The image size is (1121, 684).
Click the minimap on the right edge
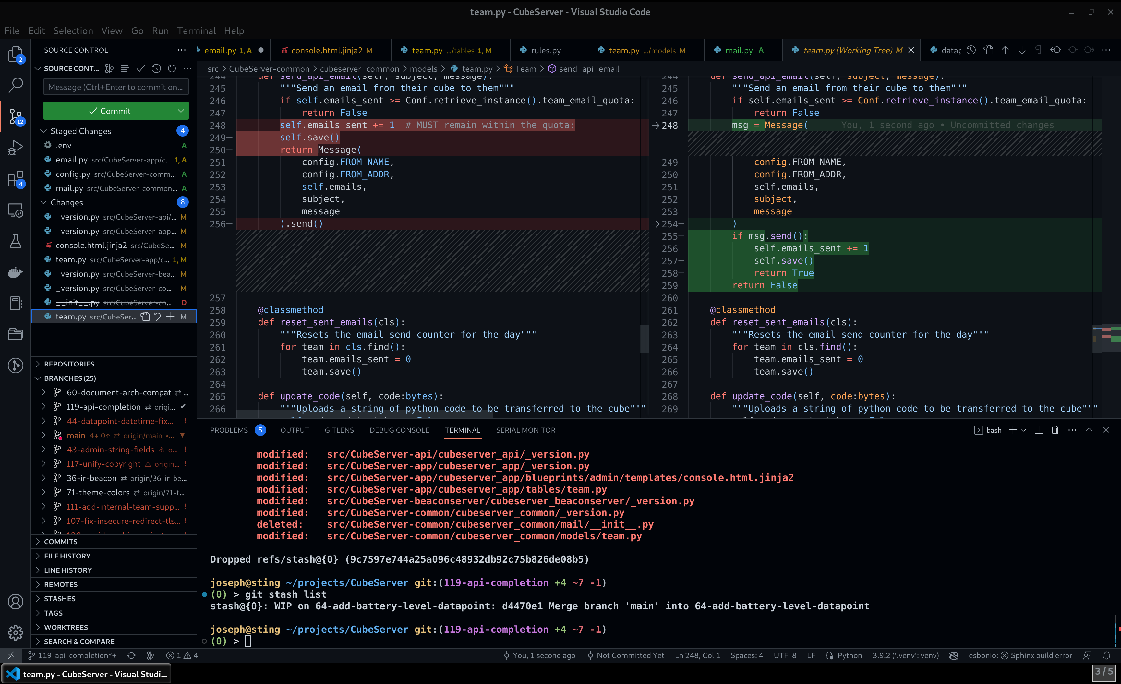click(x=1106, y=339)
